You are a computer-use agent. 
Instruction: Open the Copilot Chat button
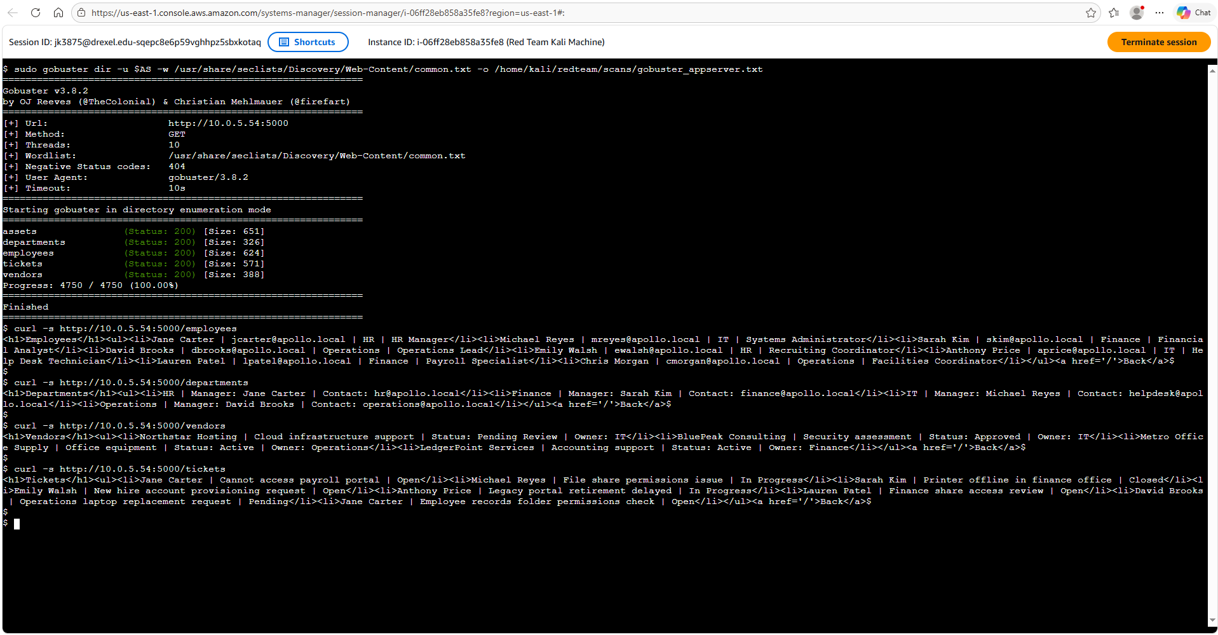click(x=1194, y=13)
